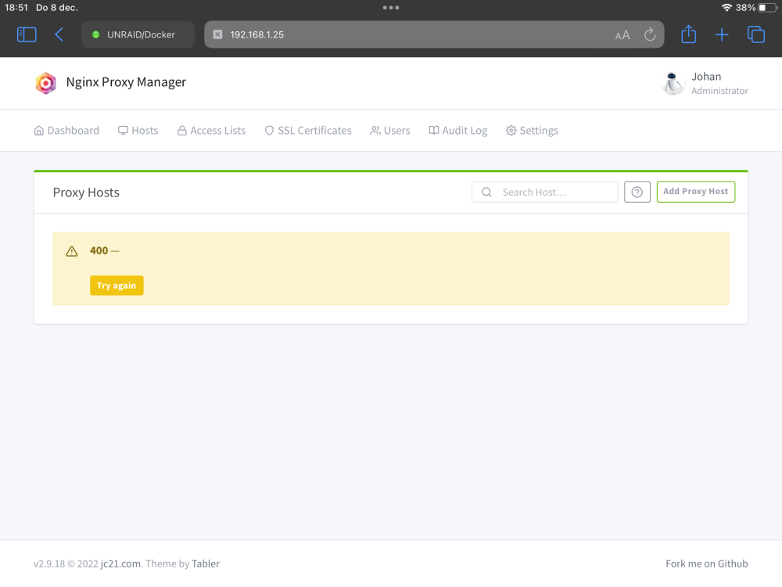Click Add Proxy Host button
Image resolution: width=782 pixels, height=587 pixels.
tap(696, 192)
